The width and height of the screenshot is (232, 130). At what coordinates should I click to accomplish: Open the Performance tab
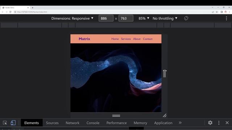pos(117,123)
